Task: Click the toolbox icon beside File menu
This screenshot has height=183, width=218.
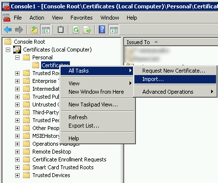Action: [6, 18]
